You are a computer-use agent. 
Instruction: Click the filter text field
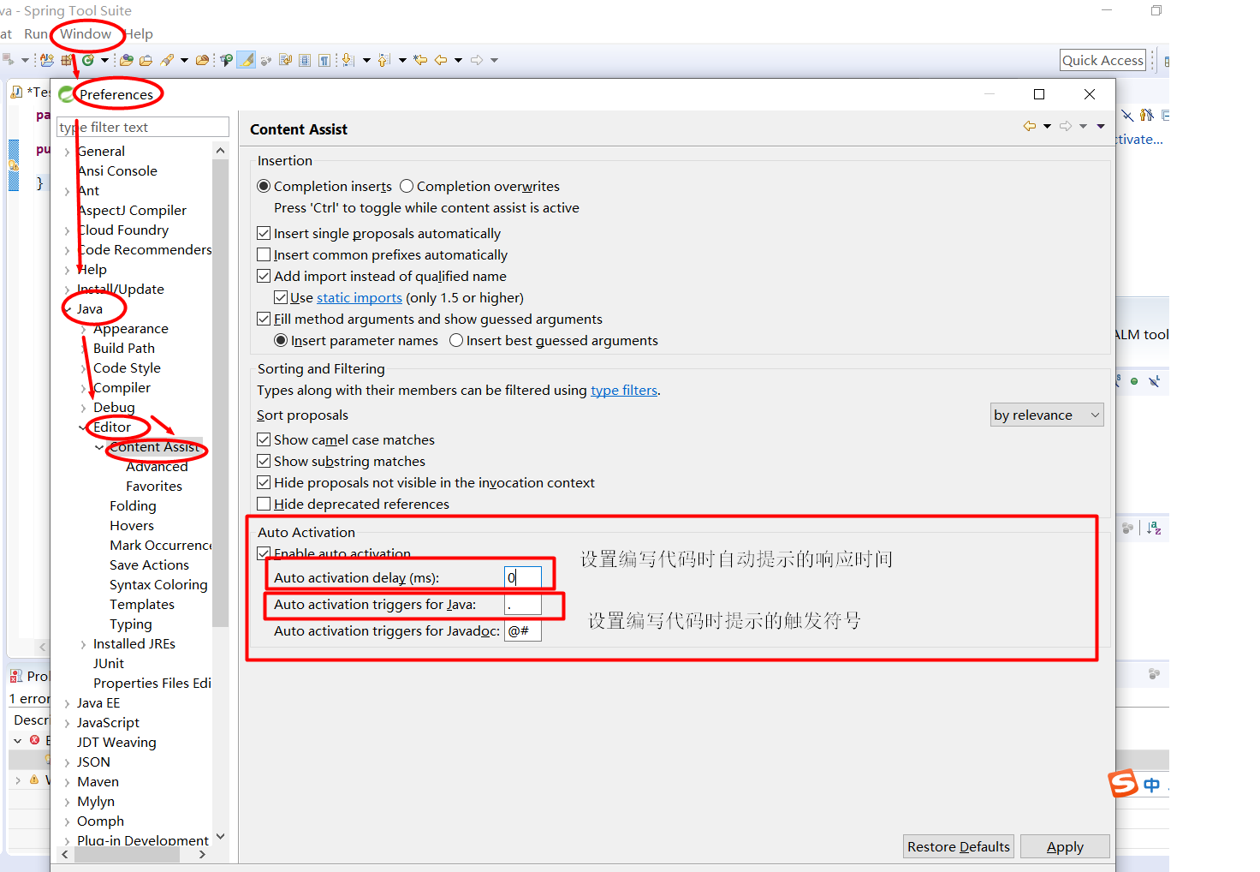tap(143, 127)
